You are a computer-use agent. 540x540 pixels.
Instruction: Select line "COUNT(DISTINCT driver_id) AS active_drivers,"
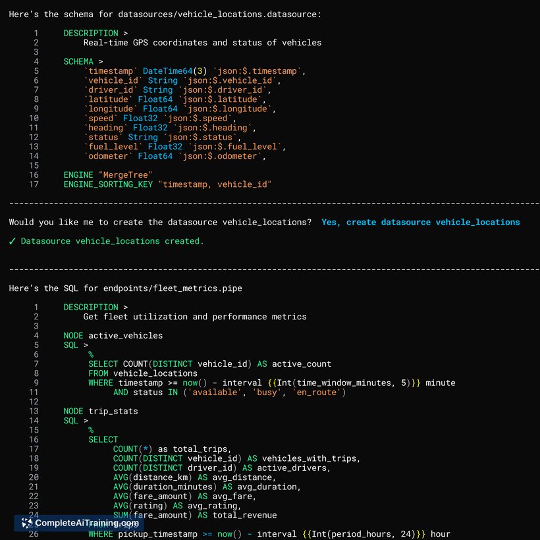pos(222,468)
